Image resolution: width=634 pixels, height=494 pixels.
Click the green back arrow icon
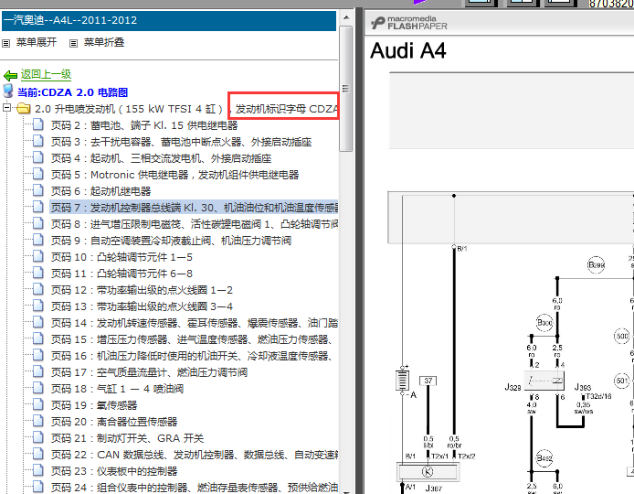tap(10, 75)
